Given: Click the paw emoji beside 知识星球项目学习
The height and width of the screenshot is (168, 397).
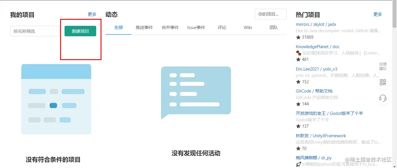Looking at the screenshot, I should (x=298, y=53).
